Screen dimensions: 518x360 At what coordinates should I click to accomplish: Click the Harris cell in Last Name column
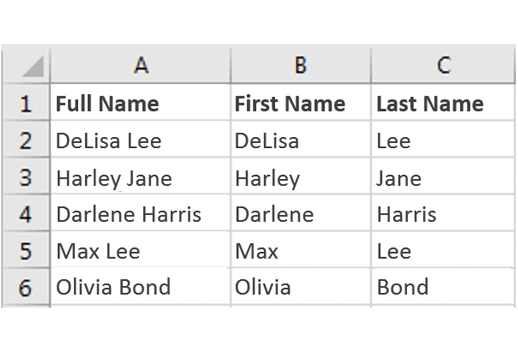pos(443,213)
